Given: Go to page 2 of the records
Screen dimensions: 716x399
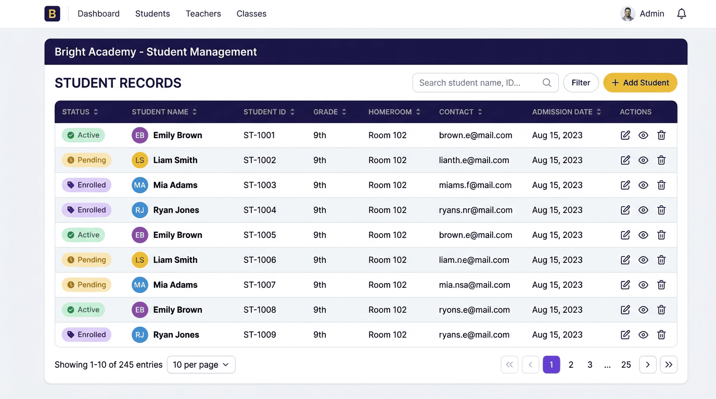Looking at the screenshot, I should coord(571,365).
